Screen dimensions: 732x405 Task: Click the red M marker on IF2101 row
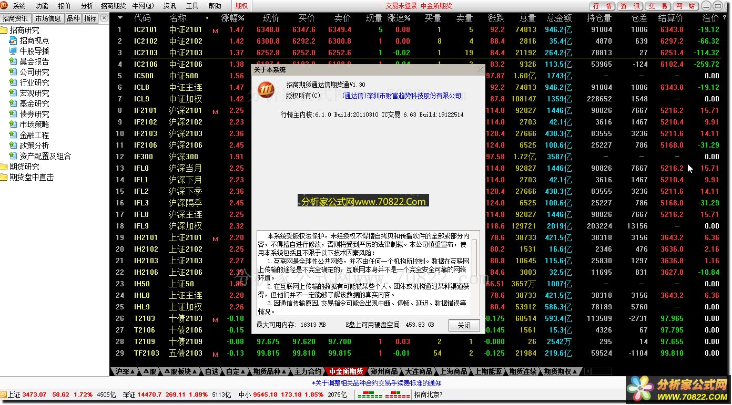[x=215, y=112]
